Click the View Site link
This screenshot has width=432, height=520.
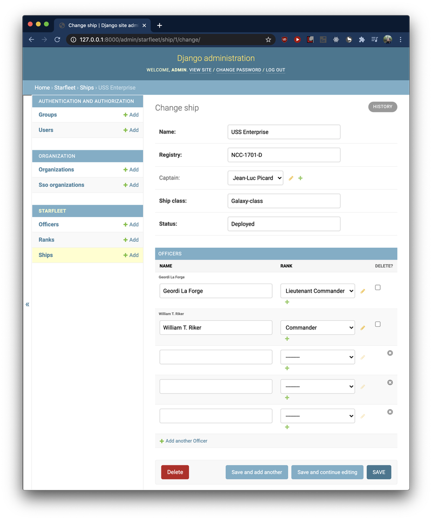(200, 70)
